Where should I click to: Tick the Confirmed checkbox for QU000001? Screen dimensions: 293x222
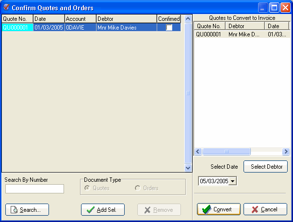pos(169,28)
